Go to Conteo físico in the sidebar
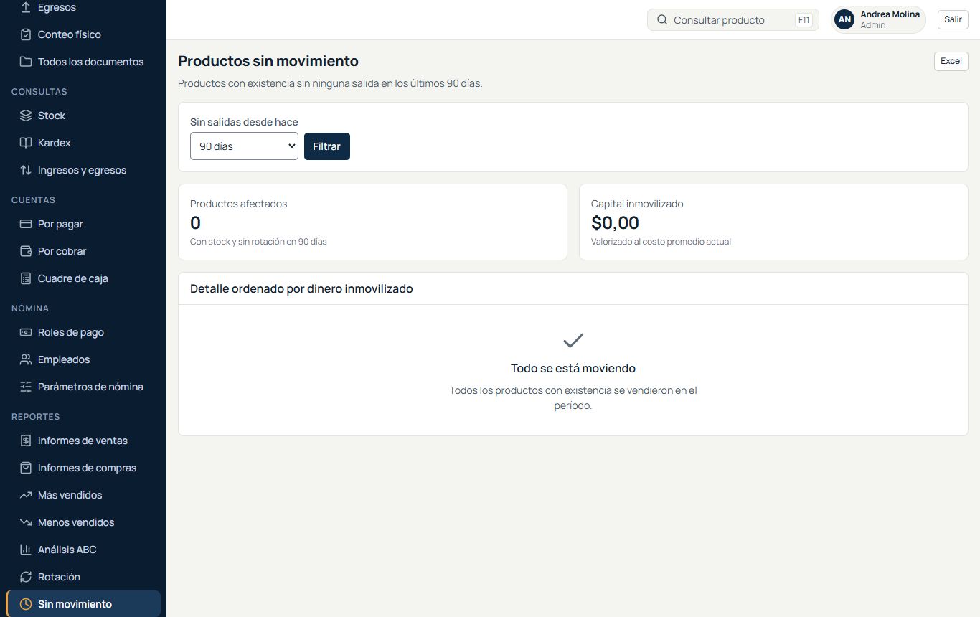980x617 pixels. (83, 34)
